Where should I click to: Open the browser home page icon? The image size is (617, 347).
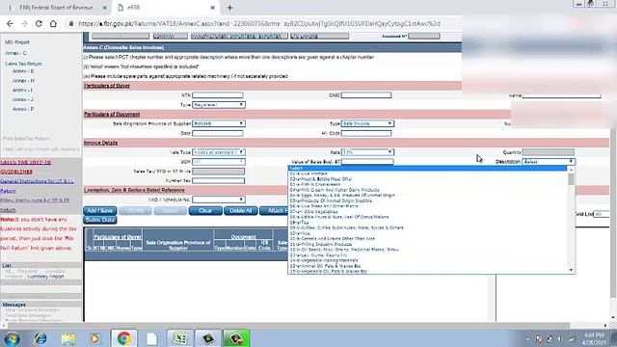click(x=53, y=23)
